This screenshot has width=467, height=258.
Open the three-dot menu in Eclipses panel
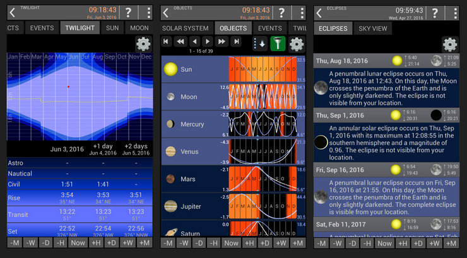coord(452,13)
